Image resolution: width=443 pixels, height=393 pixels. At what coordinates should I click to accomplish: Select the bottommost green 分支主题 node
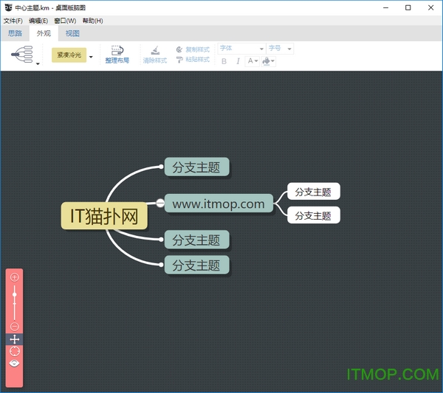pos(196,265)
